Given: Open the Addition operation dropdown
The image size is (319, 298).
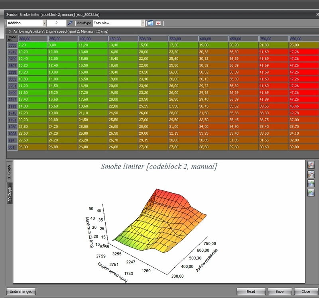Looking at the screenshot, I should (44, 23).
